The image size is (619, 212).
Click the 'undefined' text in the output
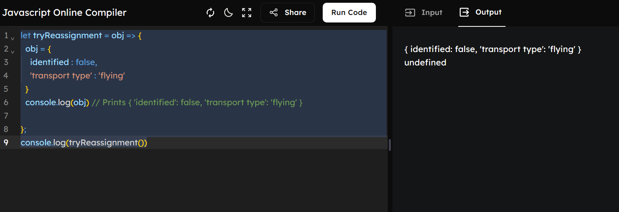pos(425,63)
